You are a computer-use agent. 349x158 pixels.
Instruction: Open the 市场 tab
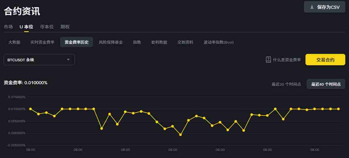8,27
